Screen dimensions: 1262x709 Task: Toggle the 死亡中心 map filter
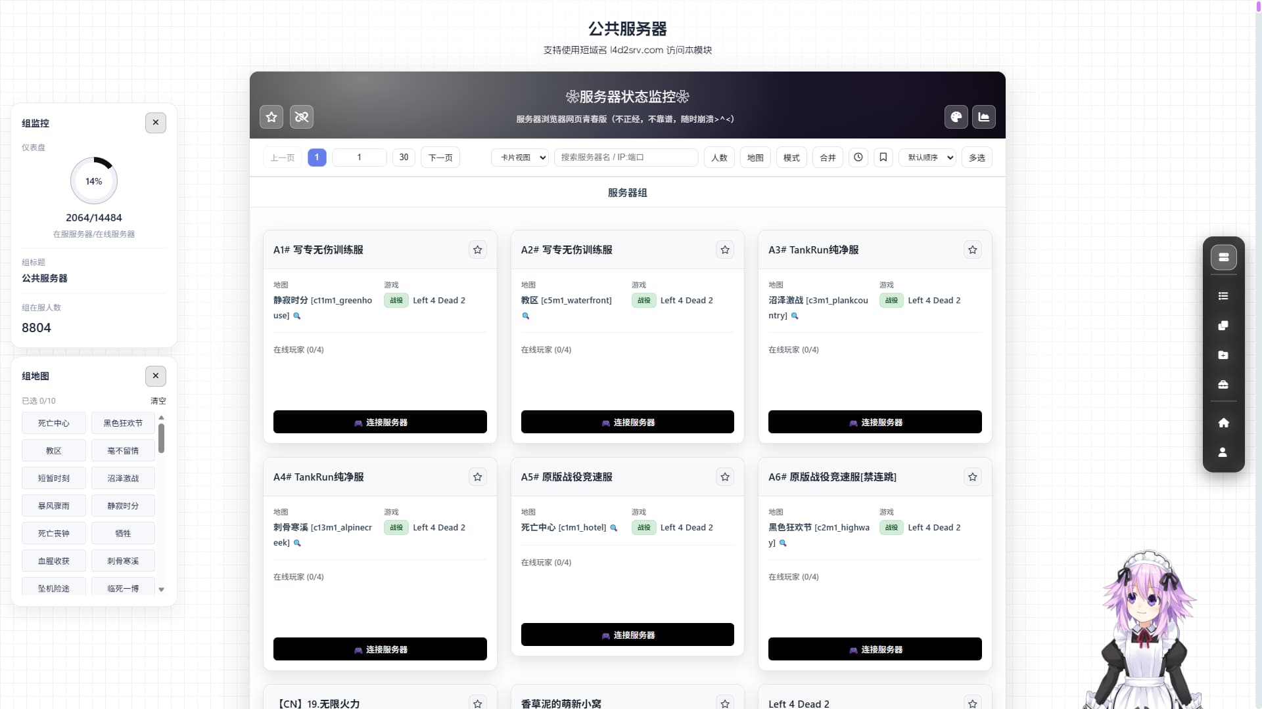[x=53, y=423]
